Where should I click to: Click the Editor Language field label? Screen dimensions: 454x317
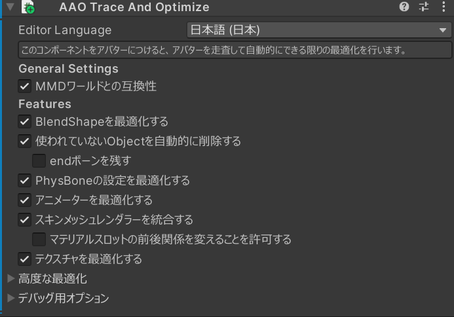(65, 30)
